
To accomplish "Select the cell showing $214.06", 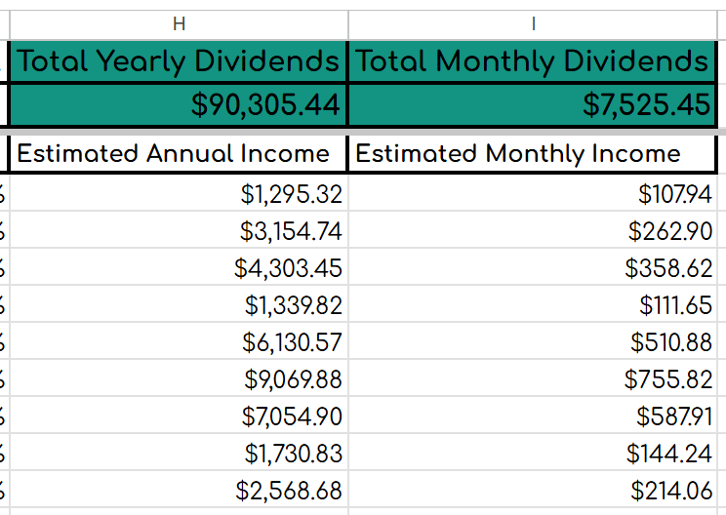I will click(533, 489).
